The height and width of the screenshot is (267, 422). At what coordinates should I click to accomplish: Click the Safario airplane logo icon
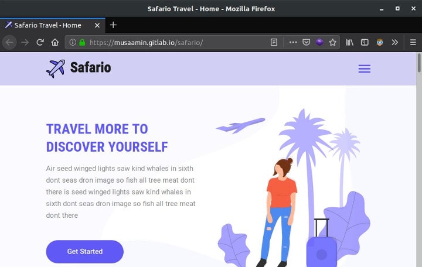click(x=56, y=69)
